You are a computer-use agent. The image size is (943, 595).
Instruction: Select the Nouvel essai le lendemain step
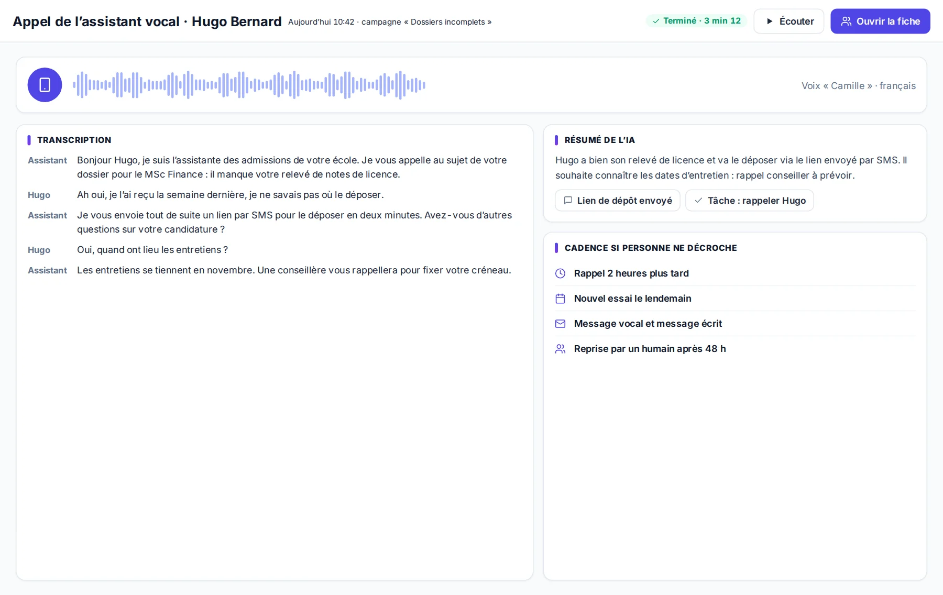coord(736,299)
